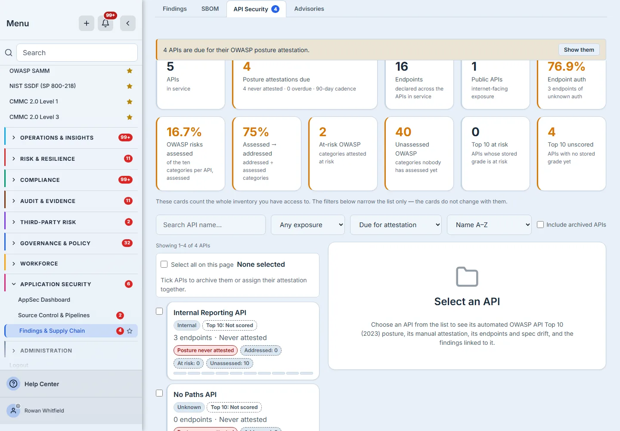Expand the Administration section
The height and width of the screenshot is (431, 620).
click(71, 351)
